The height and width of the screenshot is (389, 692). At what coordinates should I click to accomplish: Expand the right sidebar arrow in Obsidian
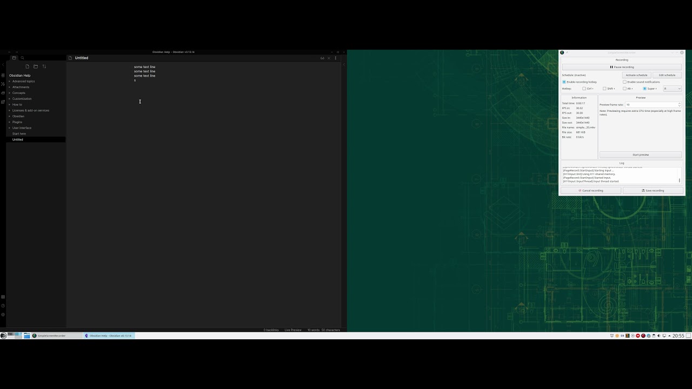click(344, 64)
